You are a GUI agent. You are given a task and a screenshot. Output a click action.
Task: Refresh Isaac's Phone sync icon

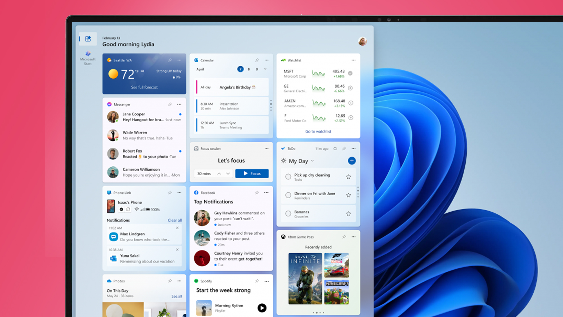click(128, 209)
